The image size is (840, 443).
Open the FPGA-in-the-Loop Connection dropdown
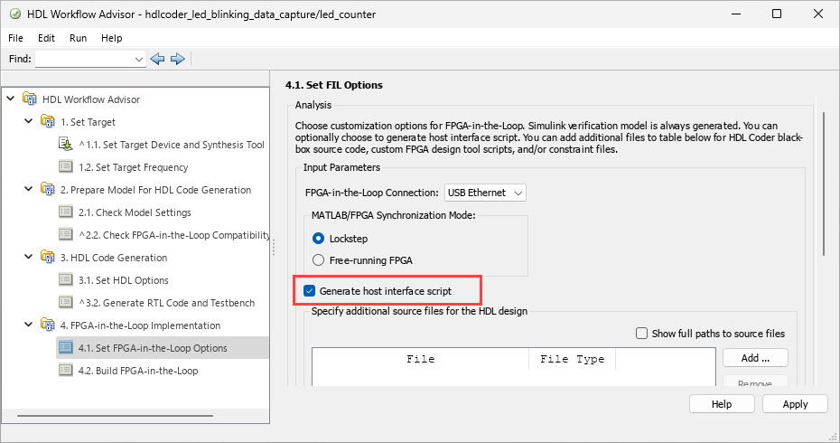(x=485, y=193)
